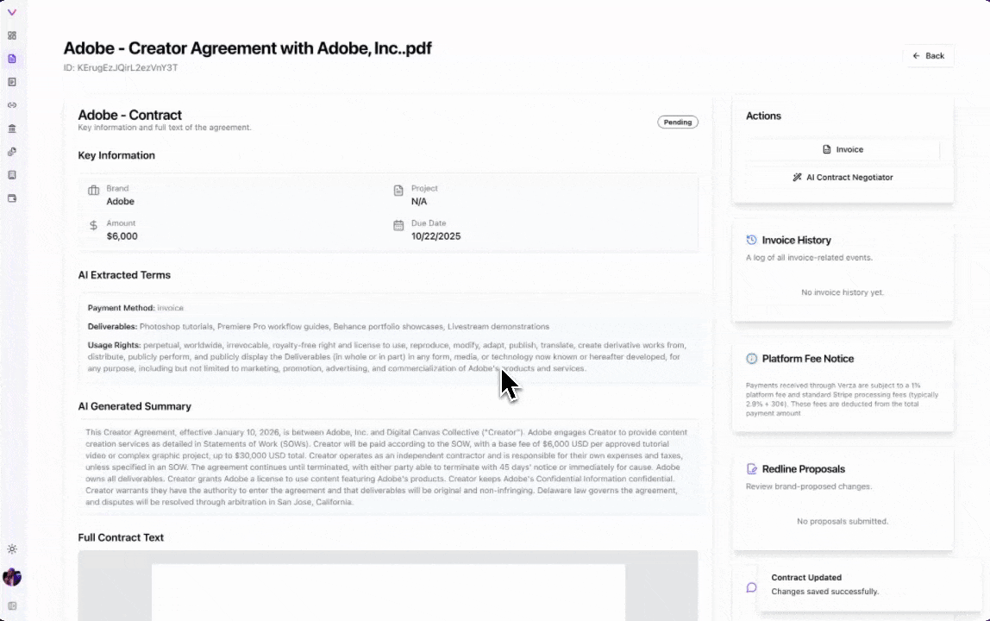Open the link icon in left sidebar
The width and height of the screenshot is (990, 621).
point(12,105)
